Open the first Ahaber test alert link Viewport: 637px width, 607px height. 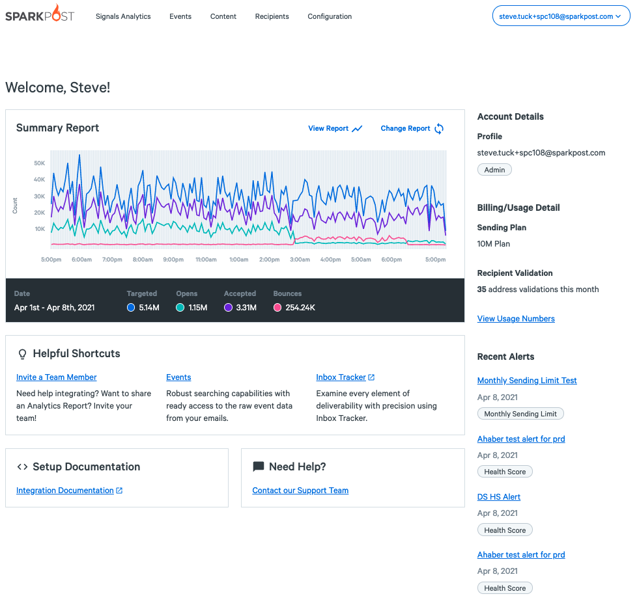click(521, 438)
